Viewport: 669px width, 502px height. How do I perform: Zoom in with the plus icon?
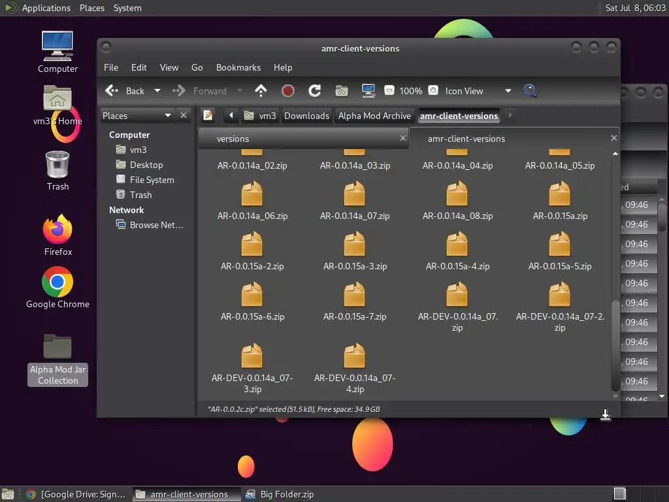point(433,91)
